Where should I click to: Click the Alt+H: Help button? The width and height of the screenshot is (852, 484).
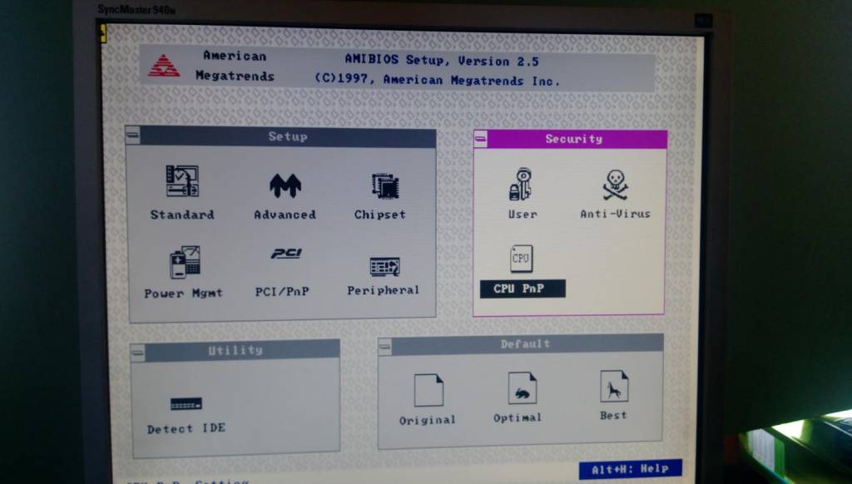(631, 469)
